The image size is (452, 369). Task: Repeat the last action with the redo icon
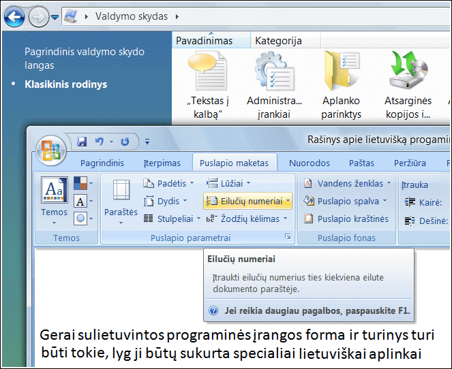point(125,142)
